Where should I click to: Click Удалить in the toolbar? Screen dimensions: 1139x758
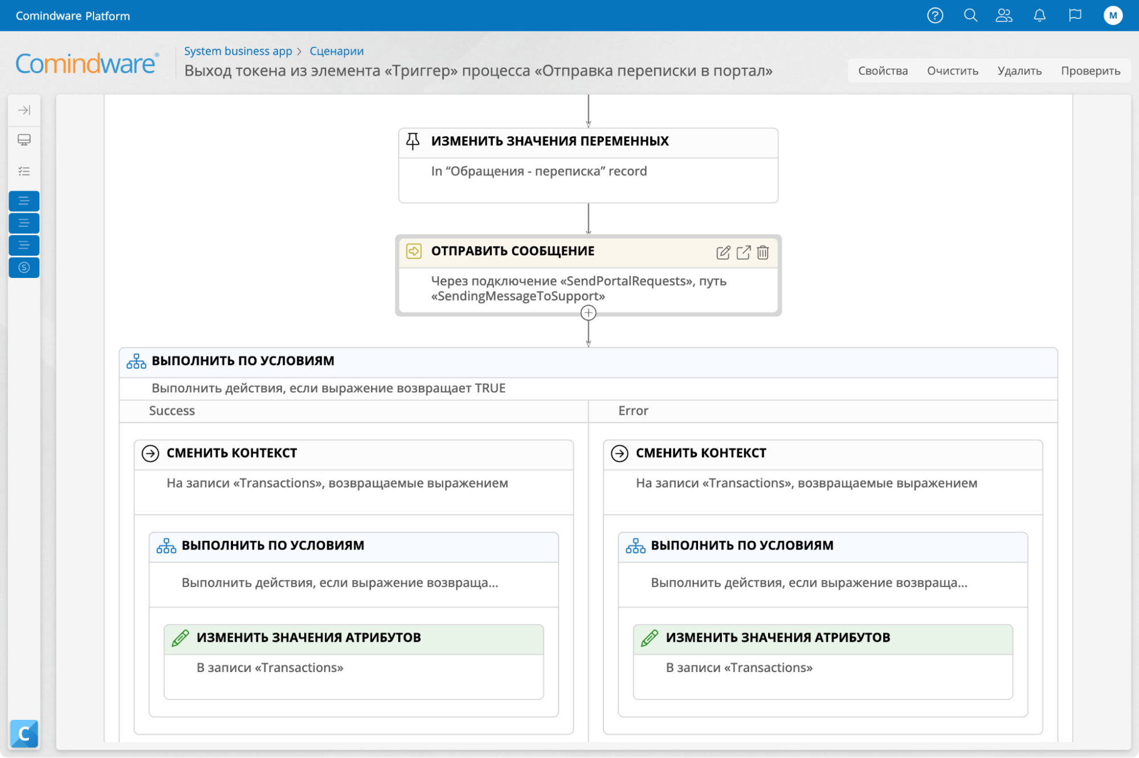click(x=1019, y=71)
